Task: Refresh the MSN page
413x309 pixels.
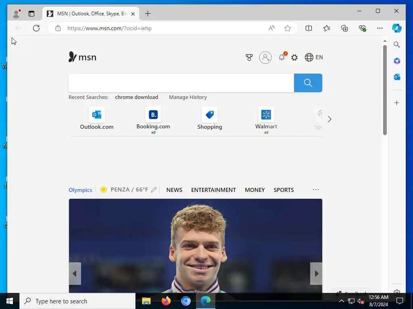Action: pyautogui.click(x=36, y=28)
